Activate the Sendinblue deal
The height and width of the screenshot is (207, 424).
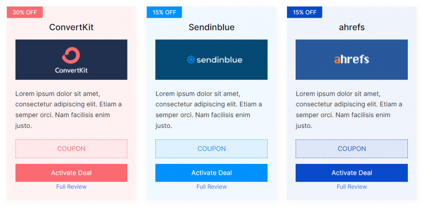(211, 173)
